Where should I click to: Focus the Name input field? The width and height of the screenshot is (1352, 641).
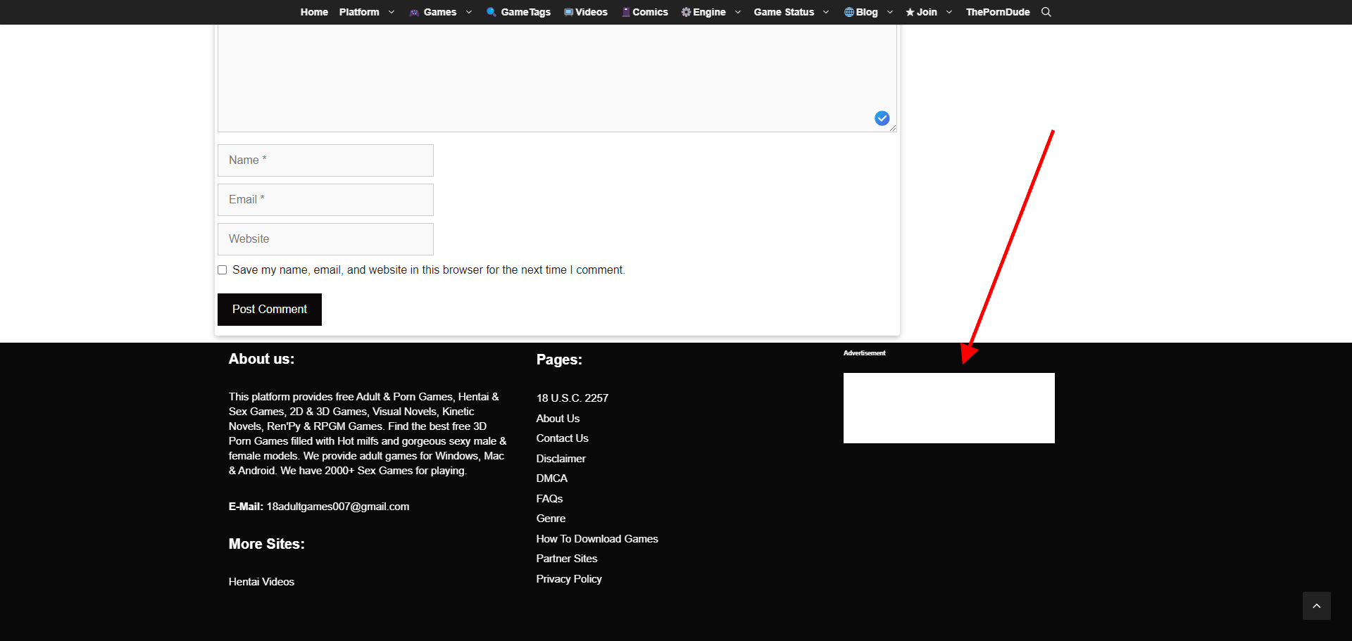[x=325, y=160]
